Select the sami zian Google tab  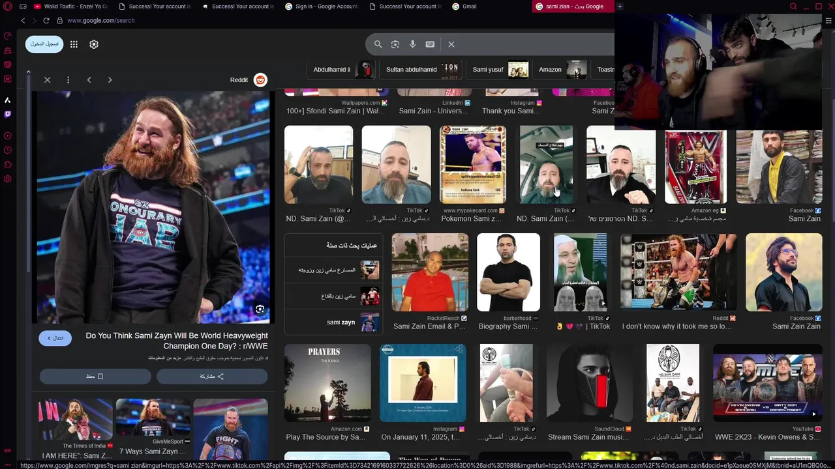click(571, 7)
